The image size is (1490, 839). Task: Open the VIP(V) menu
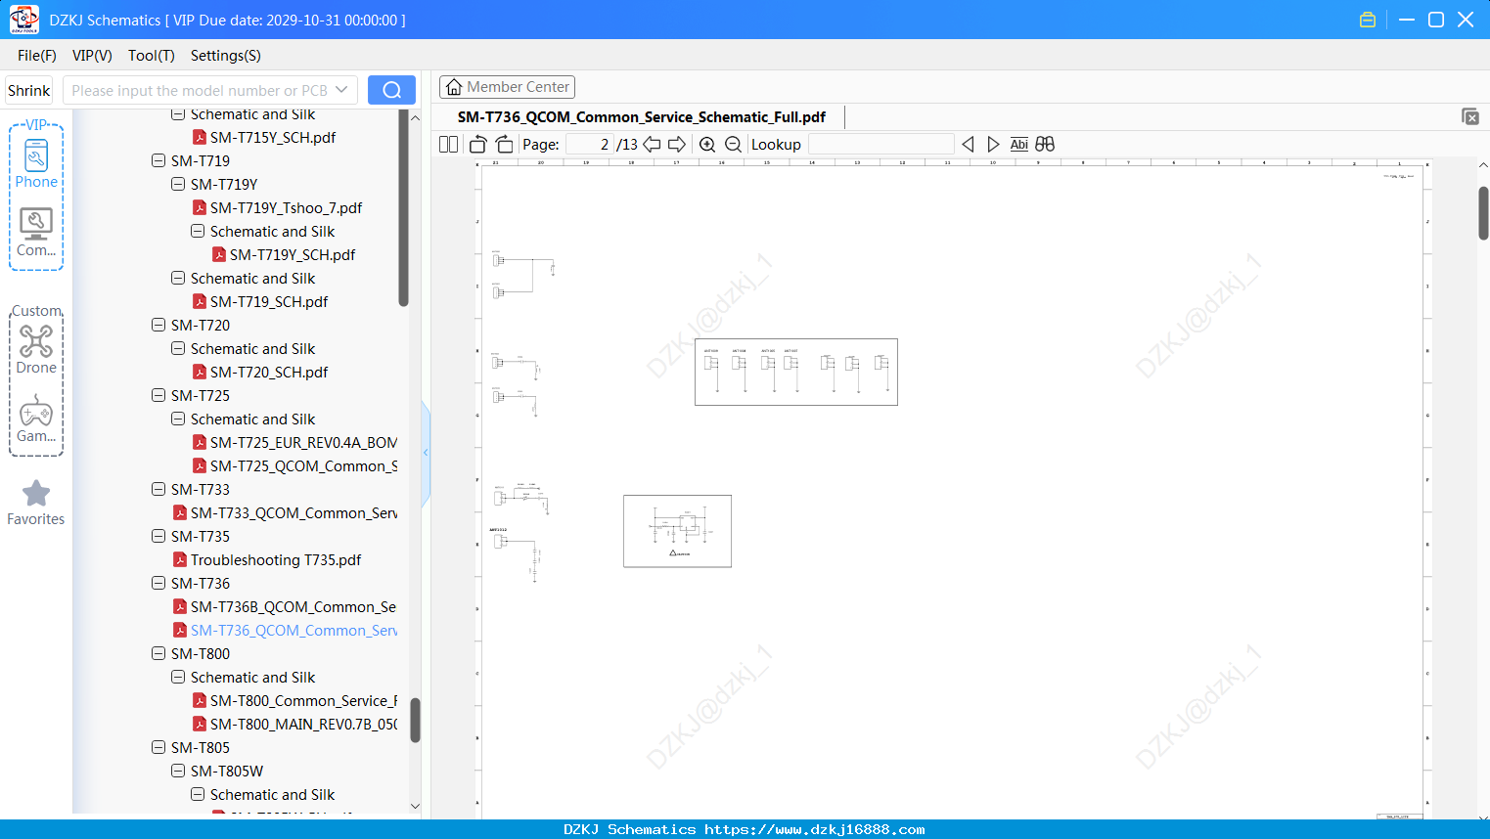[x=92, y=55]
